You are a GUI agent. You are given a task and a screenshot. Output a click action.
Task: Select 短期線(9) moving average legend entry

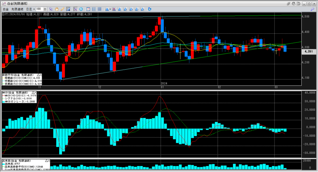[x=22, y=78]
